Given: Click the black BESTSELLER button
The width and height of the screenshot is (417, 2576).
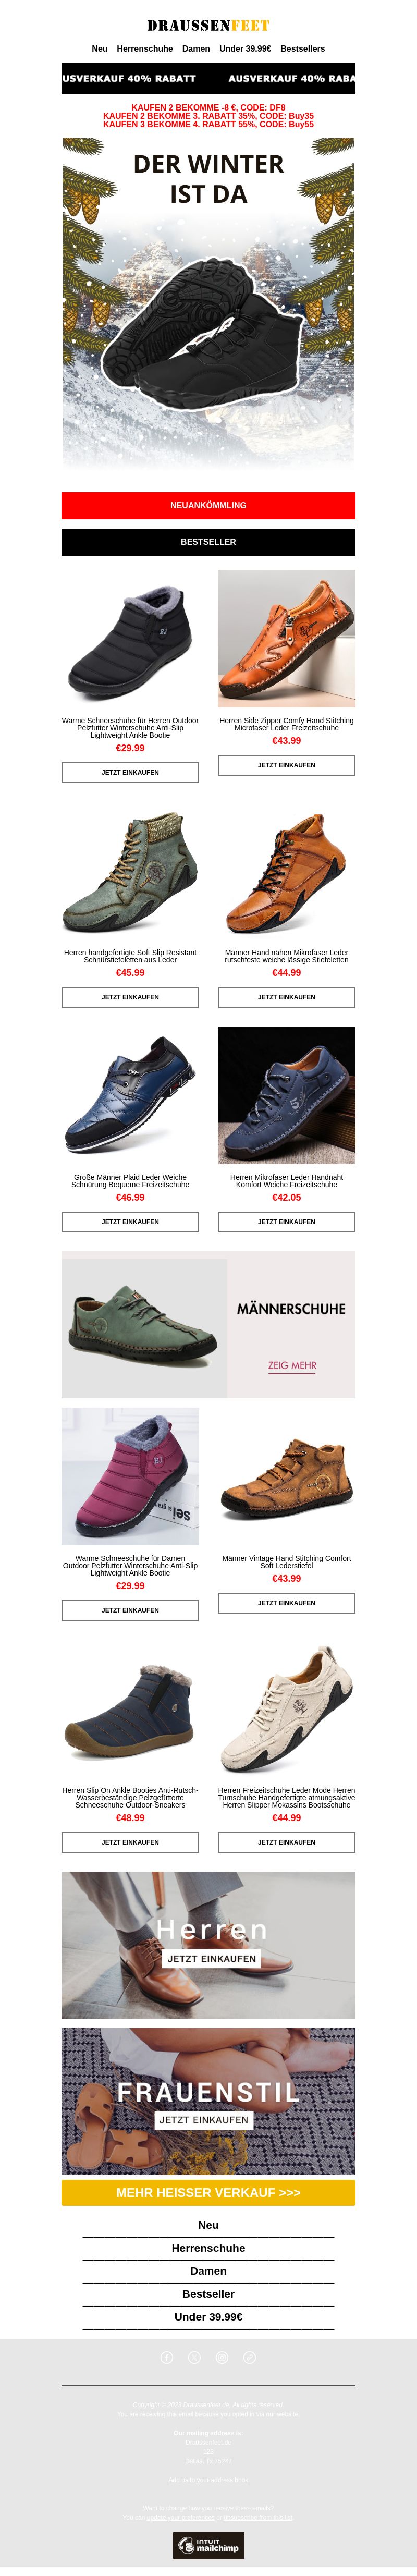Looking at the screenshot, I should click(208, 541).
